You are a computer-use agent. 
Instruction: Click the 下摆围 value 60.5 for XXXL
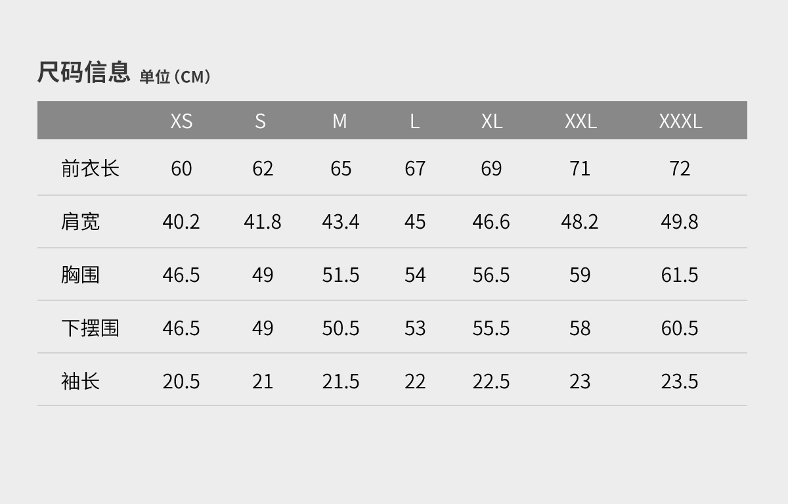click(x=680, y=327)
